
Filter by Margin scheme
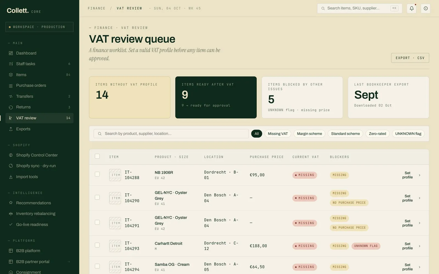click(309, 134)
